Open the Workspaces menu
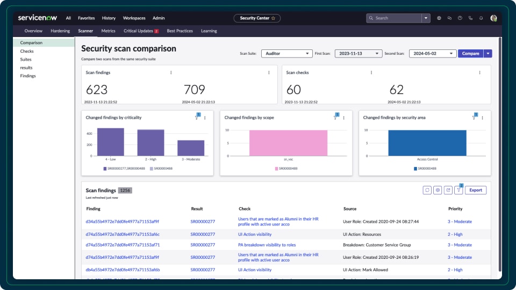516x290 pixels. [x=134, y=18]
